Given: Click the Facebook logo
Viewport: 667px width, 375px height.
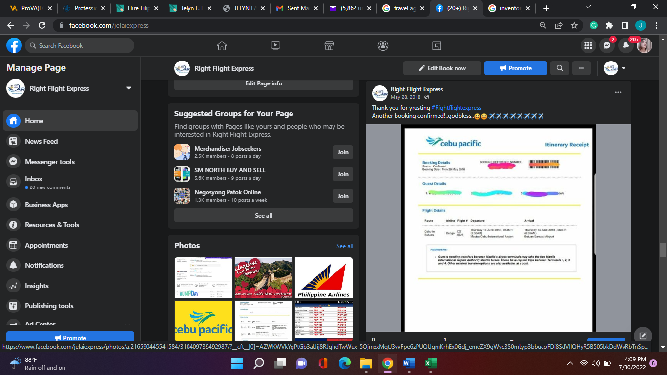Looking at the screenshot, I should [x=14, y=45].
